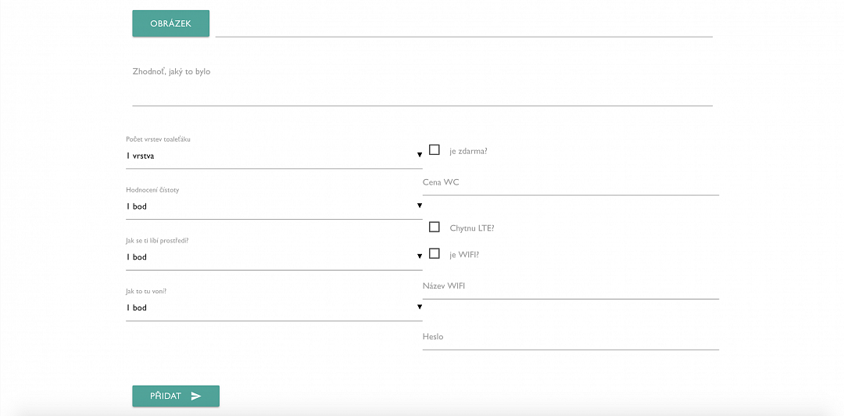Click into the Název WIFI field
The image size is (844, 416).
click(570, 286)
